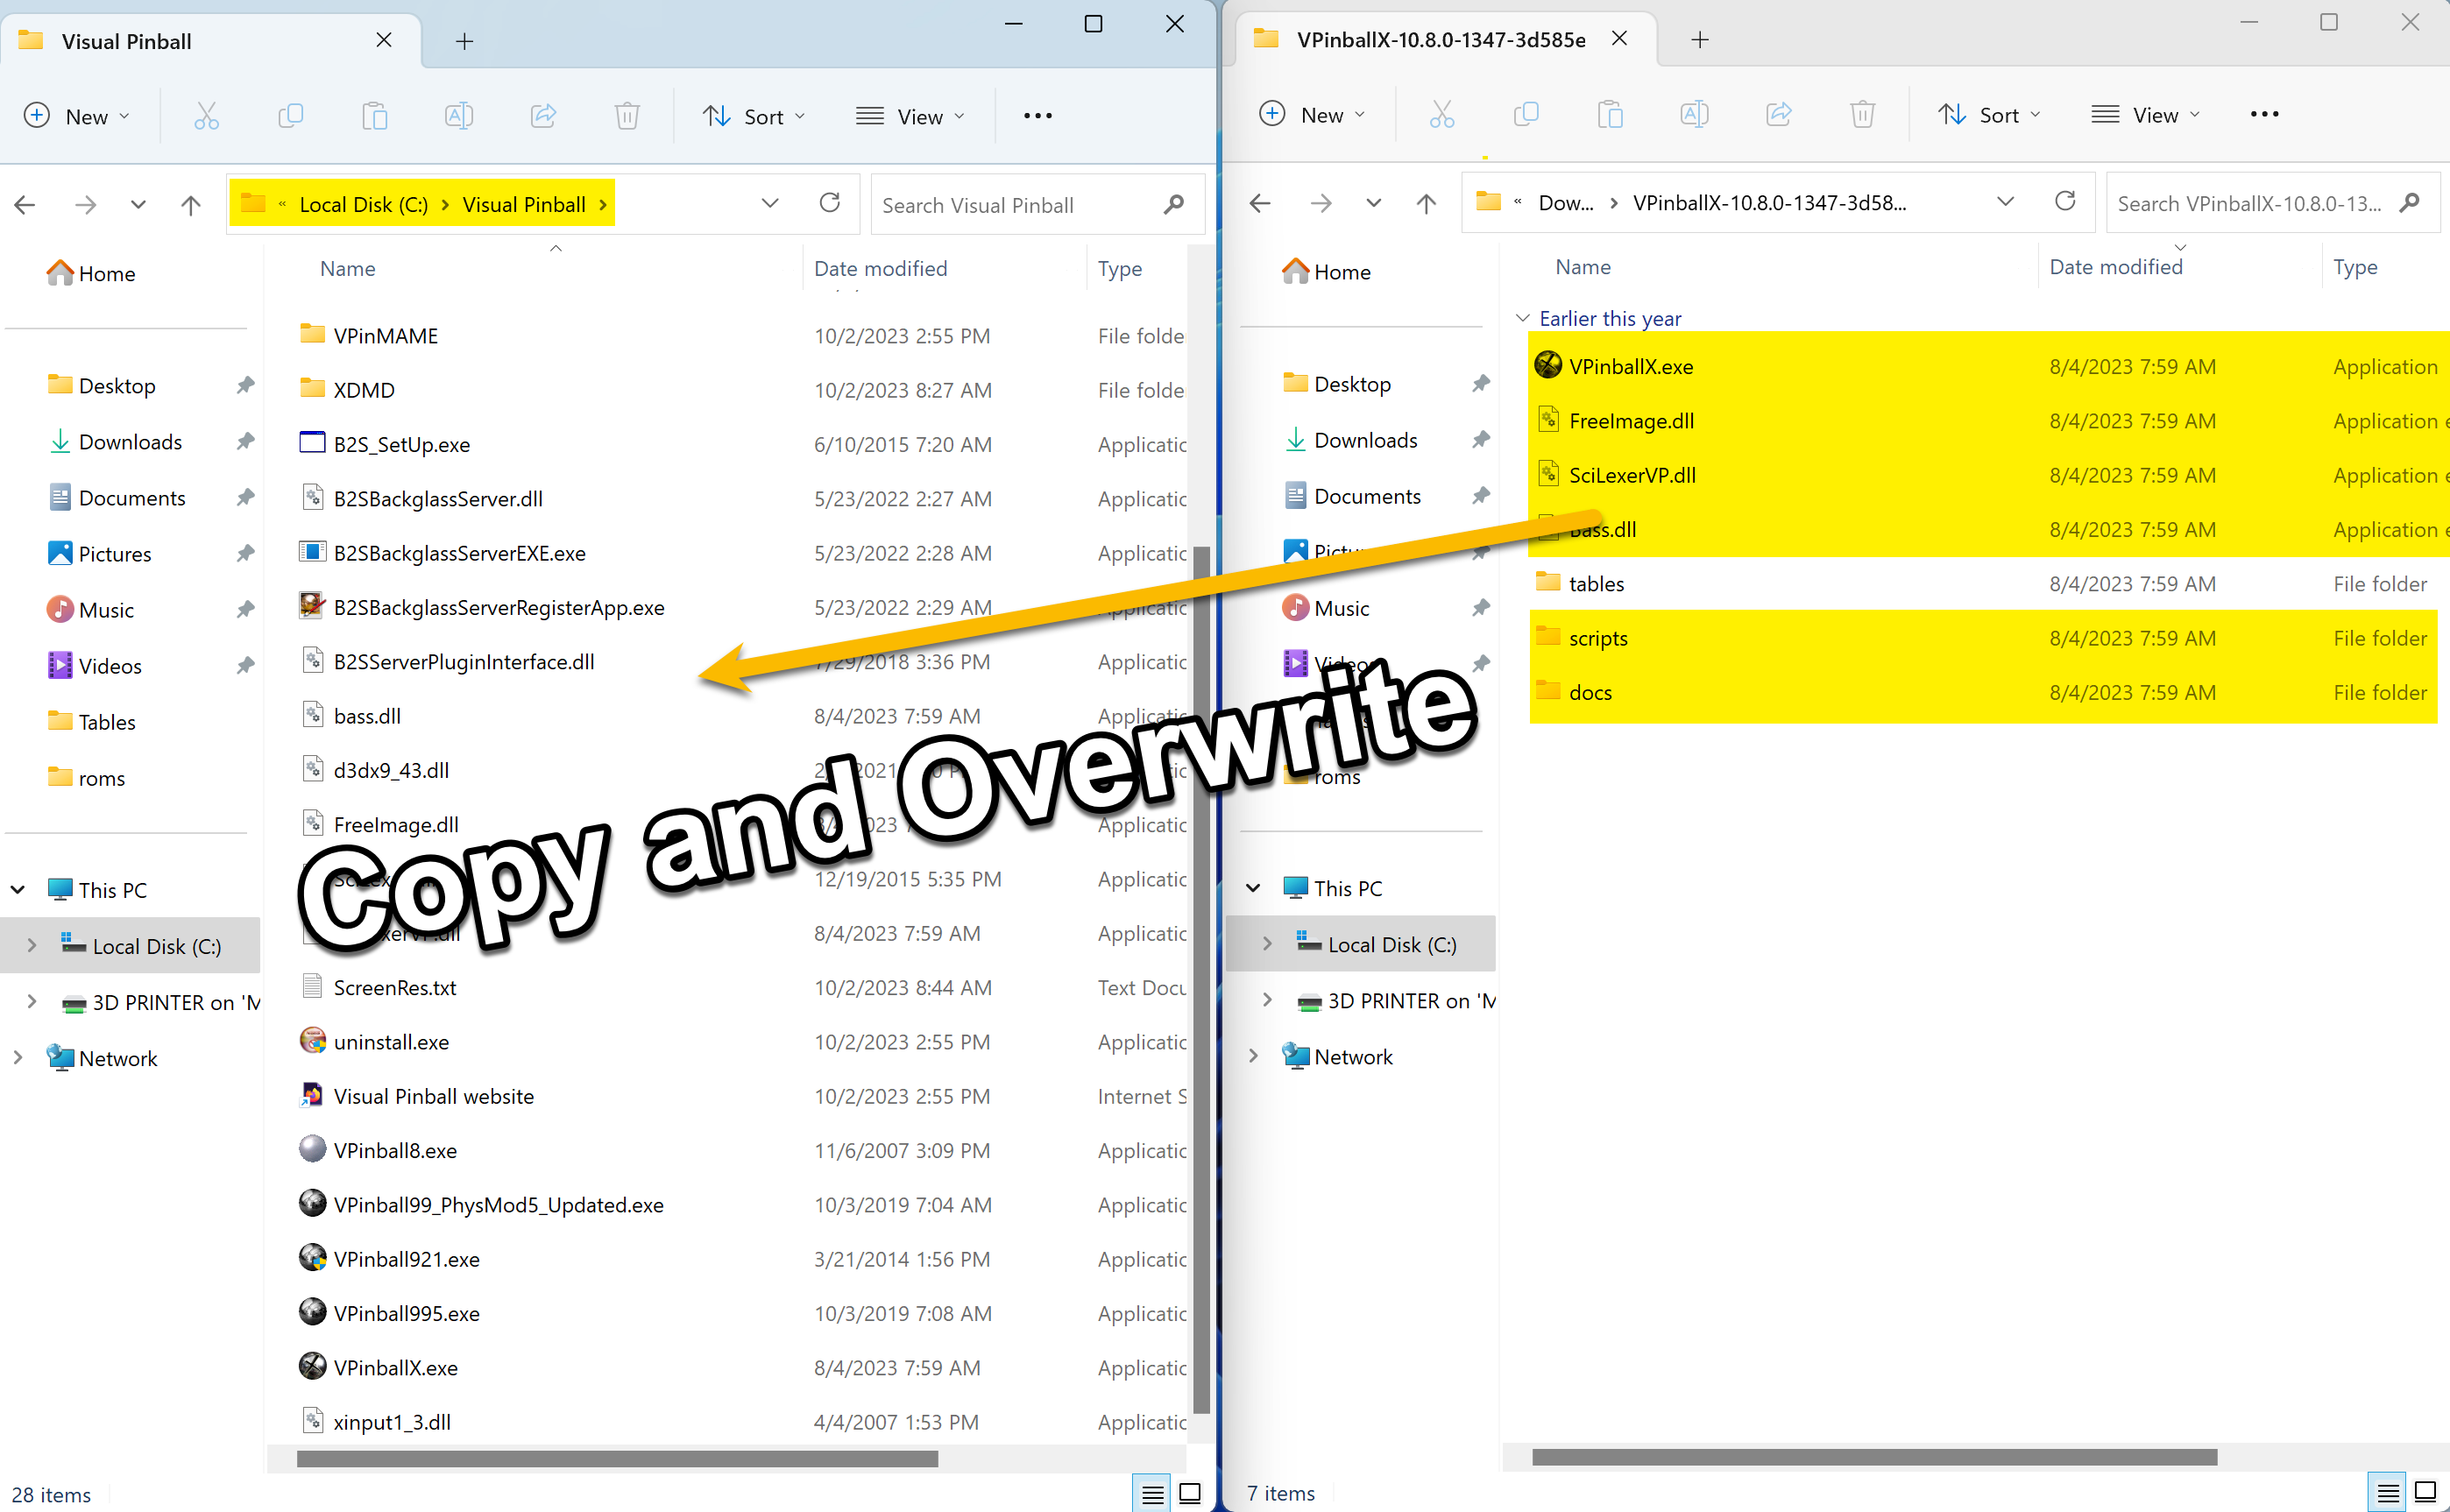2450x1512 pixels.
Task: Click the Cut icon in the left toolbar
Action: [x=207, y=115]
